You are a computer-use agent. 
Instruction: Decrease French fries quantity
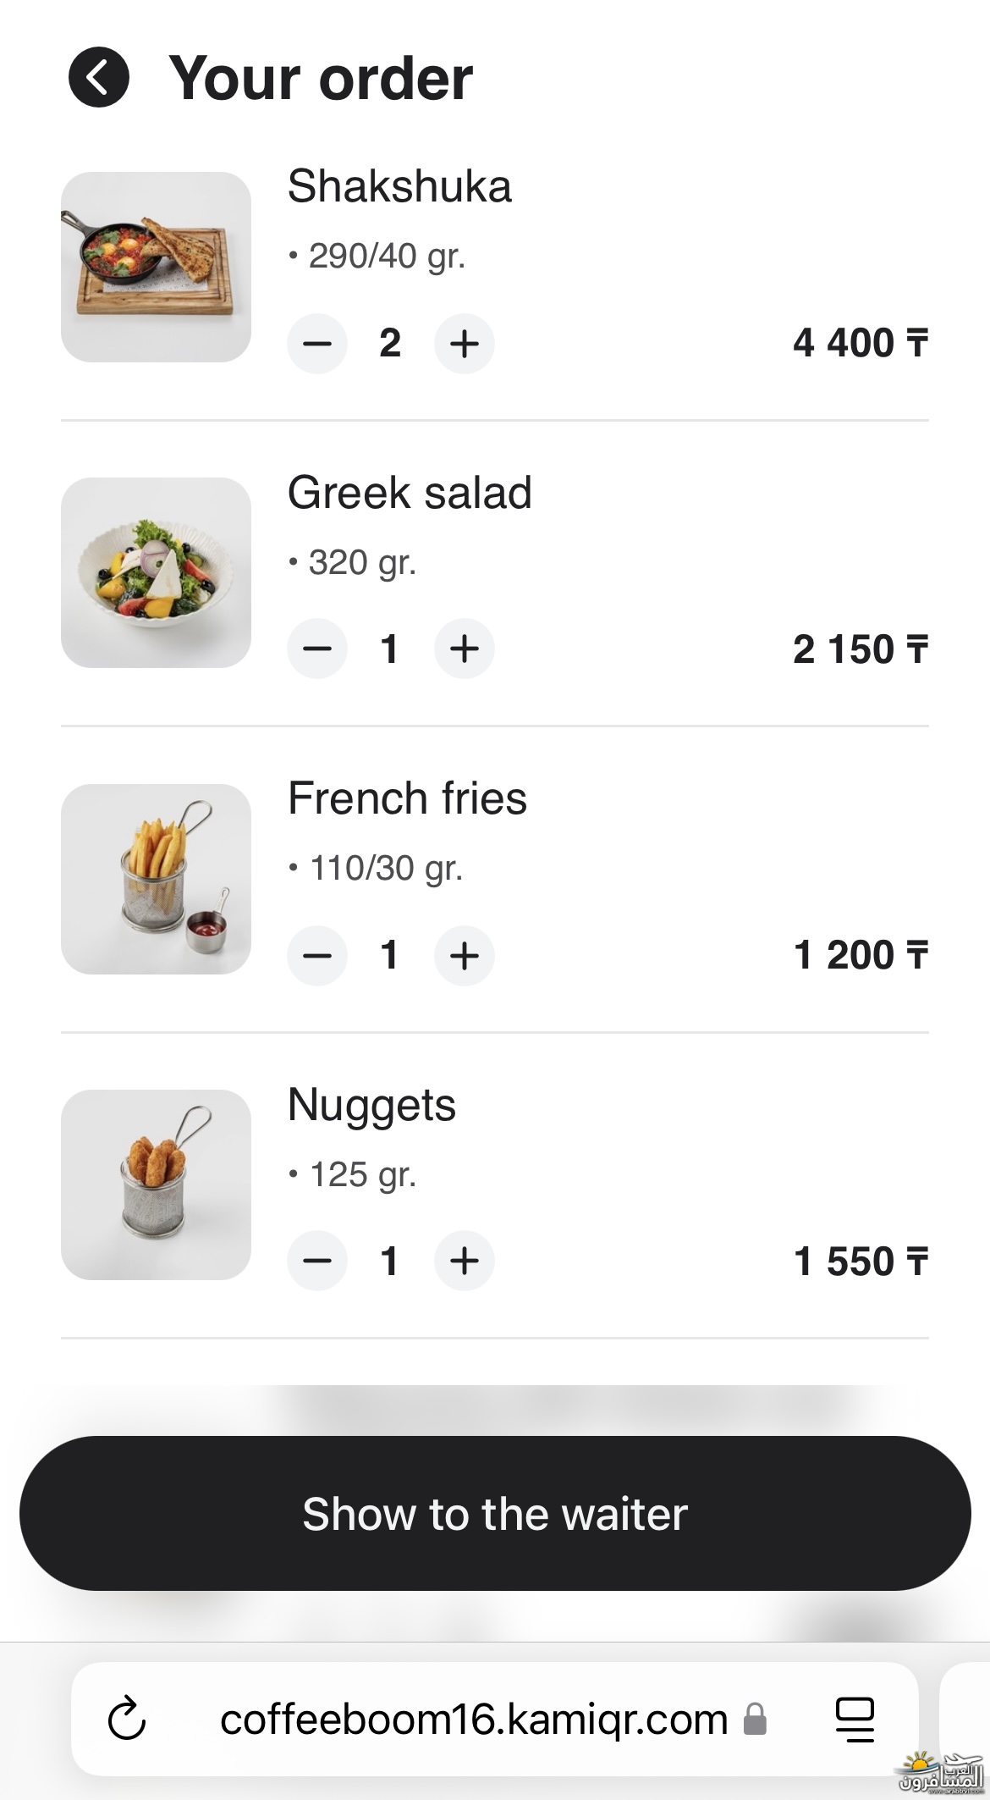[x=317, y=956]
